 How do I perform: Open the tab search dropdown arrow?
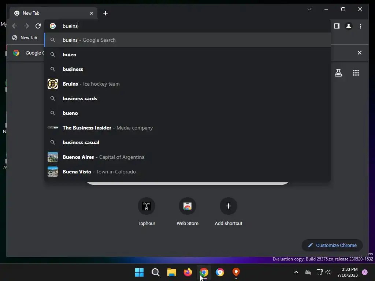tap(309, 9)
